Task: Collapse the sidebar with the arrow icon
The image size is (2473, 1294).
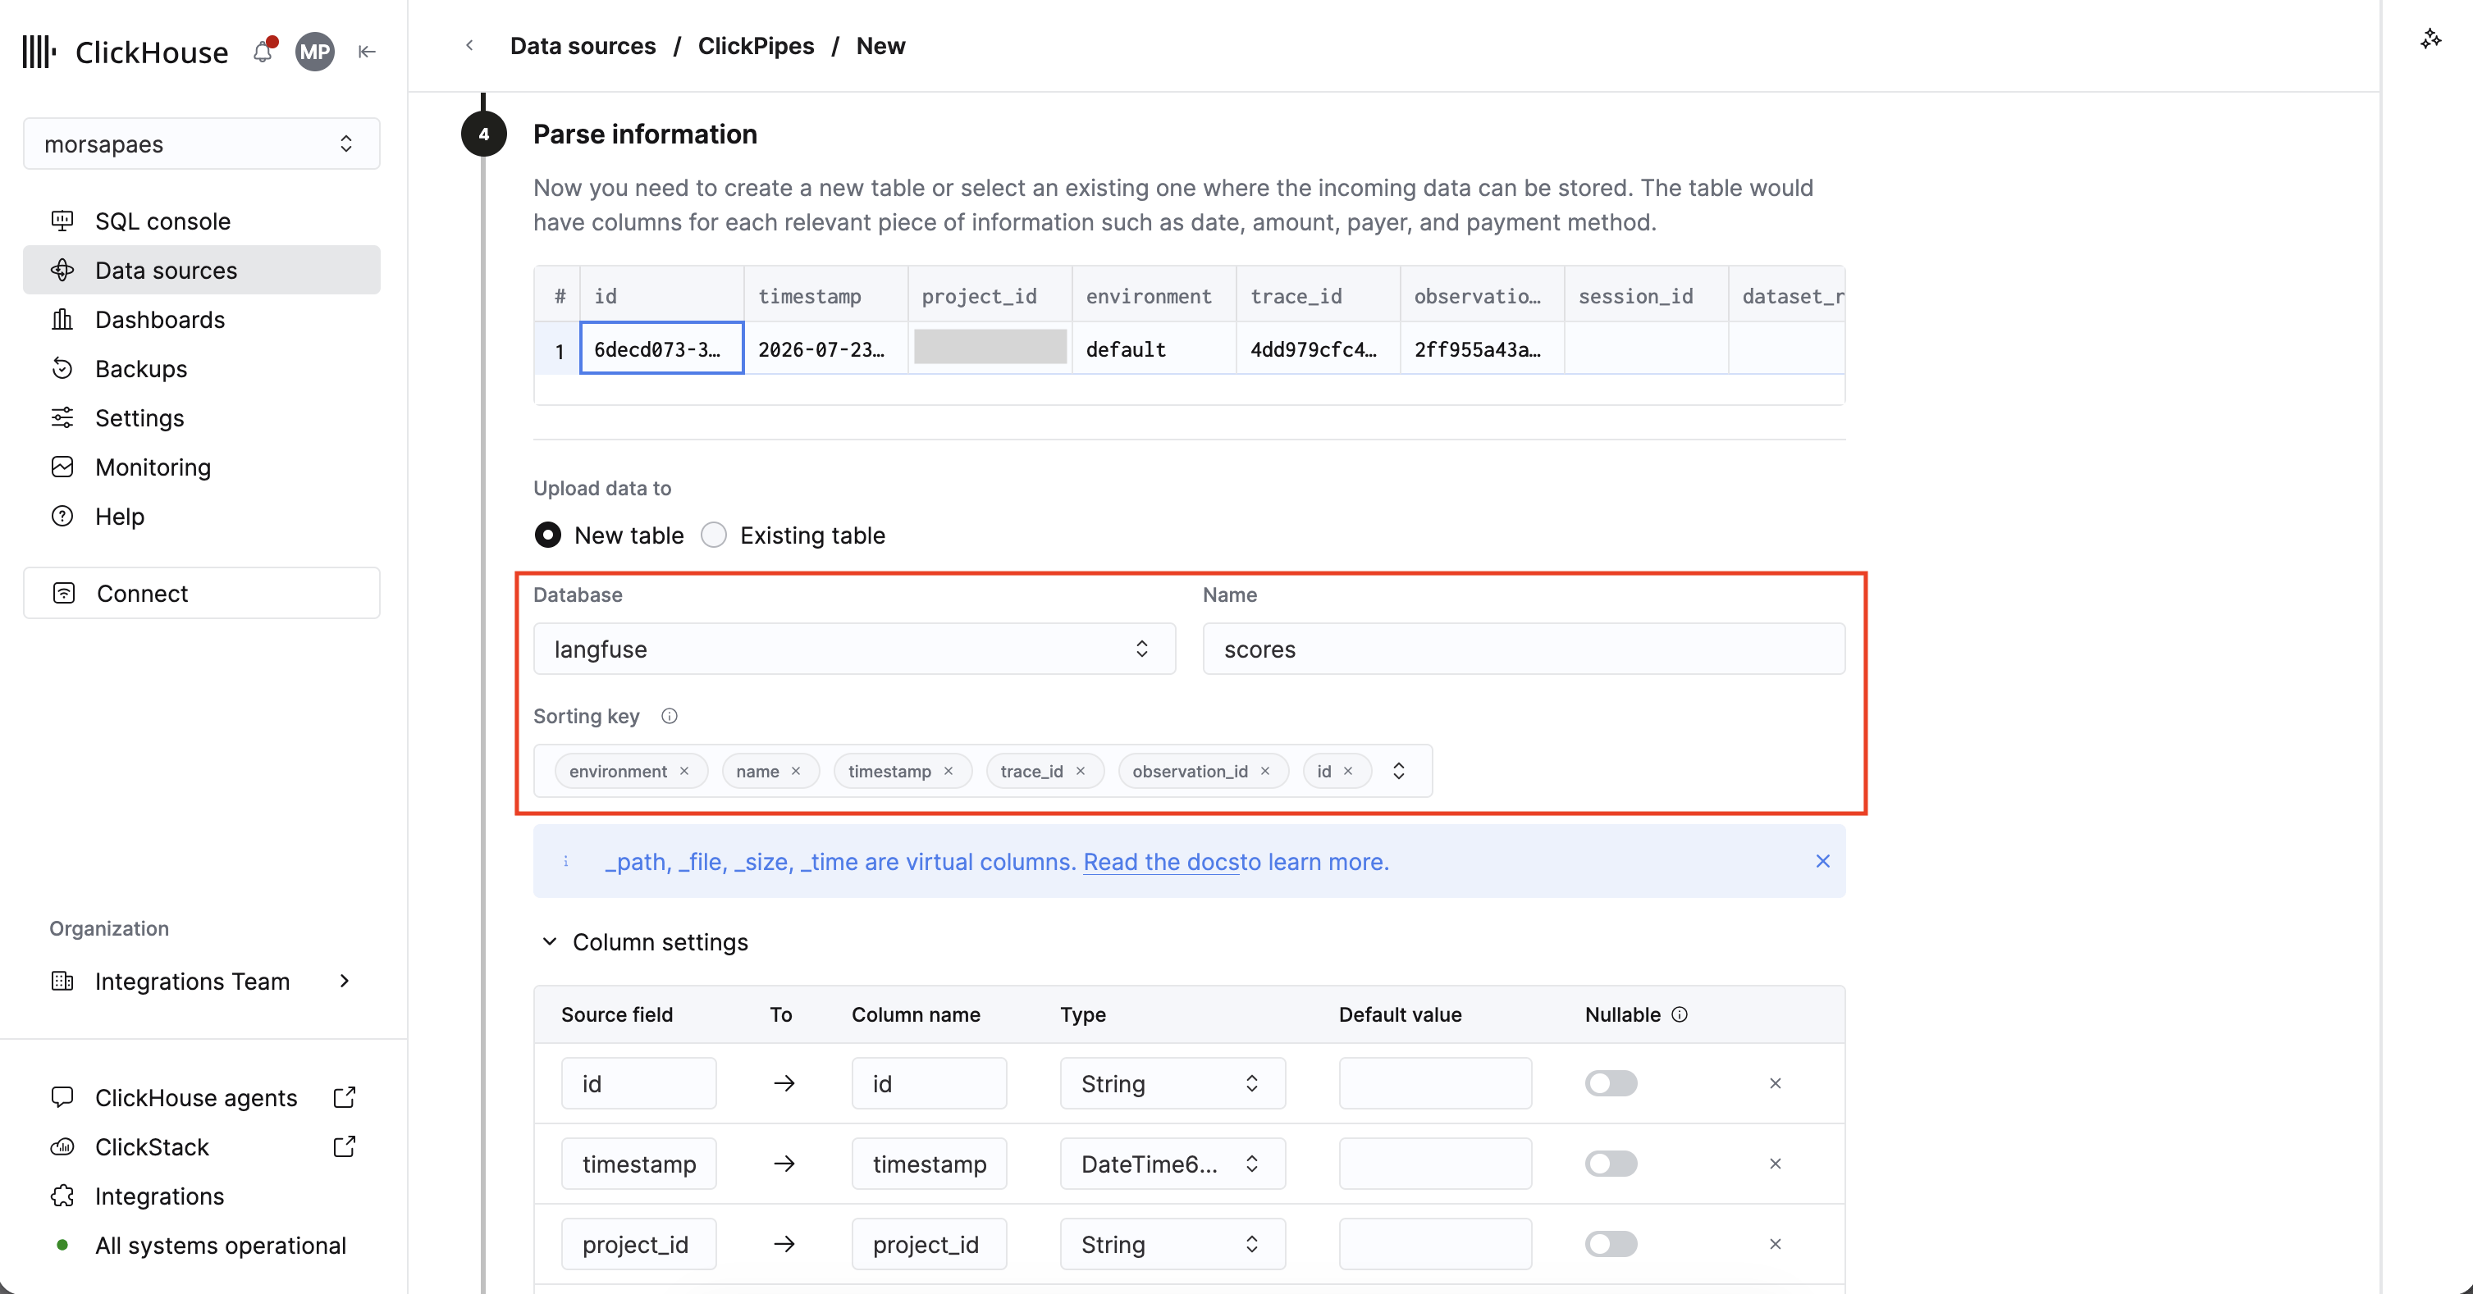Action: click(x=367, y=52)
